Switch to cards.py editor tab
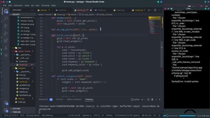The image size is (210, 118). point(139,10)
